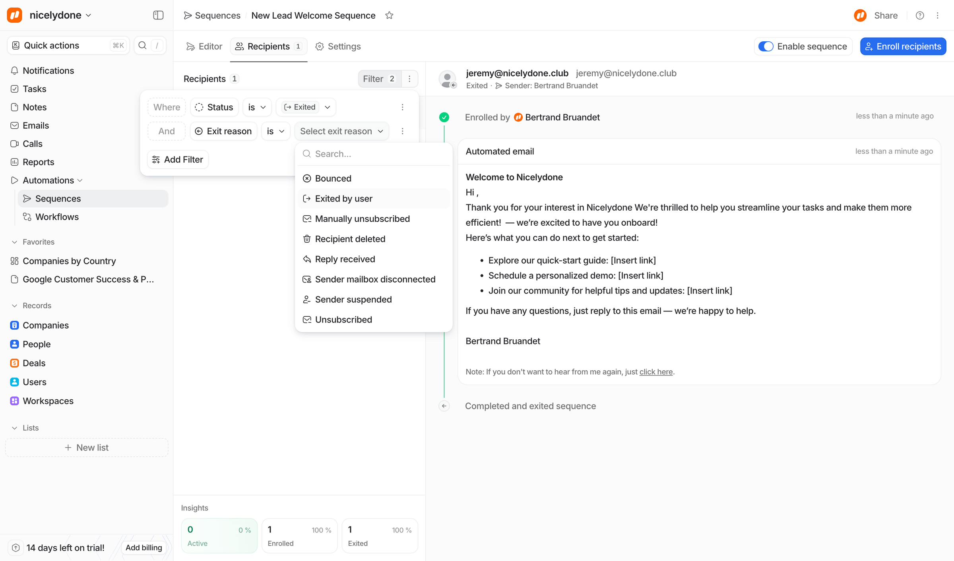Open the Status operator 'is' dropdown

pos(257,107)
